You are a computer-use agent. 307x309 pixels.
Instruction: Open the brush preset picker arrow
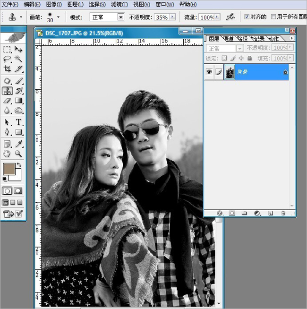58,17
